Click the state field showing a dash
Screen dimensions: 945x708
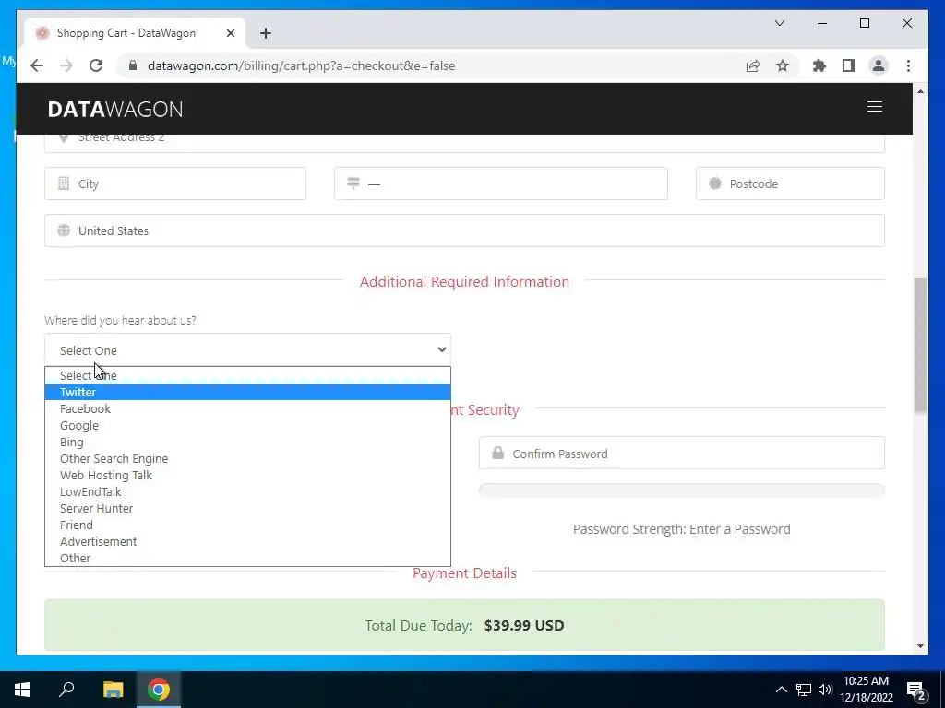tap(501, 183)
